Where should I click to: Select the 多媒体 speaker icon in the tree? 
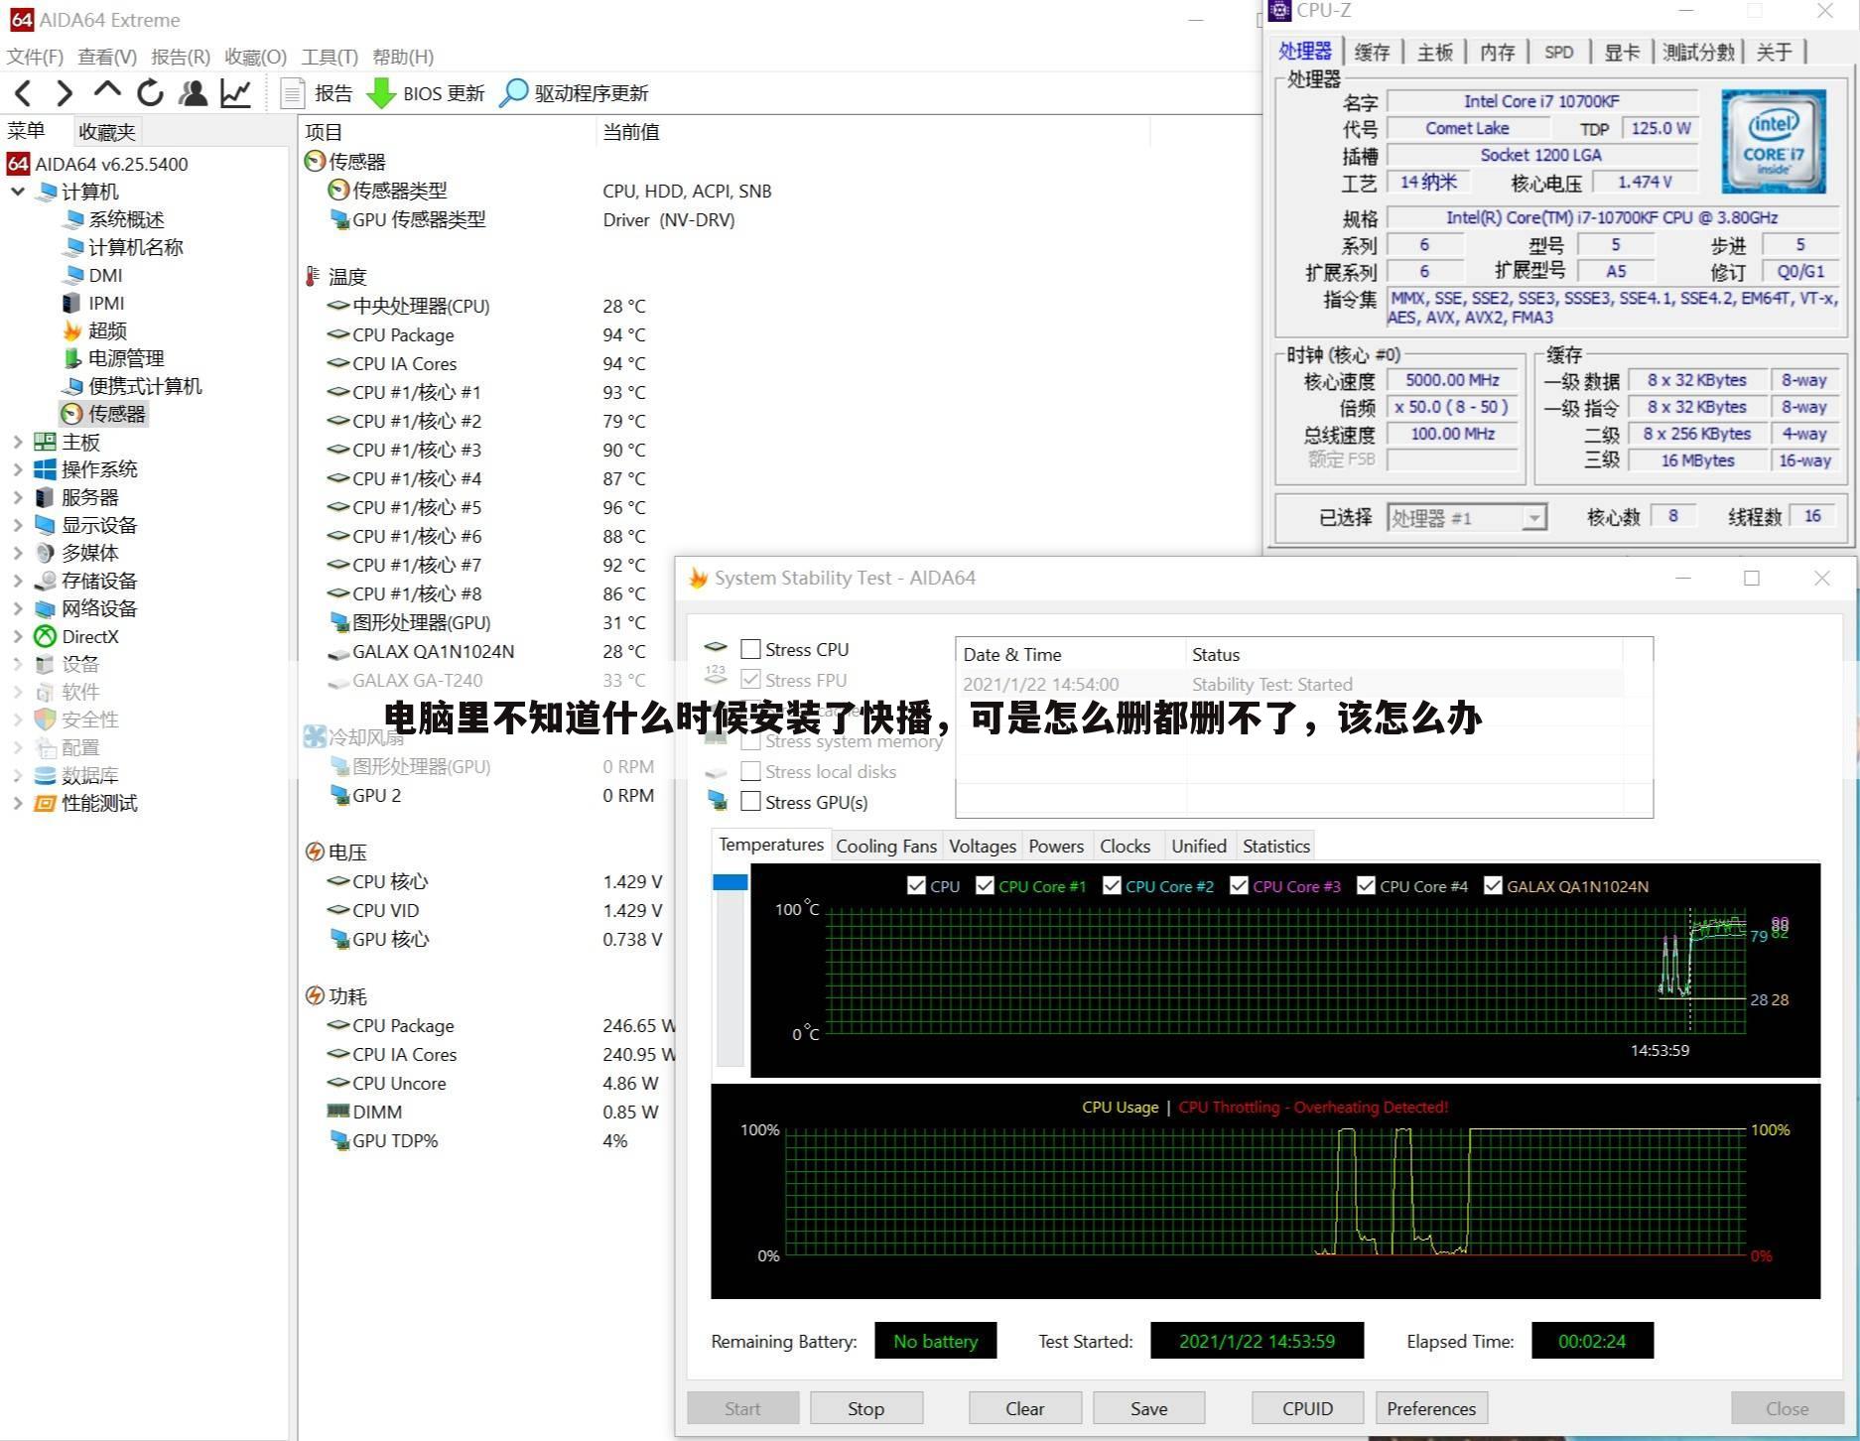pyautogui.click(x=45, y=553)
